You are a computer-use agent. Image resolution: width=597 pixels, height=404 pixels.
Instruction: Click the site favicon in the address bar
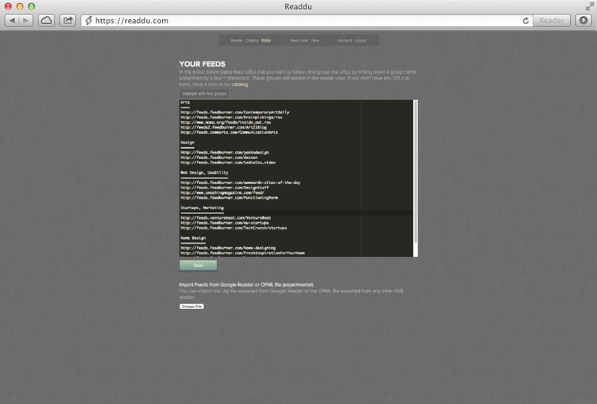click(89, 20)
